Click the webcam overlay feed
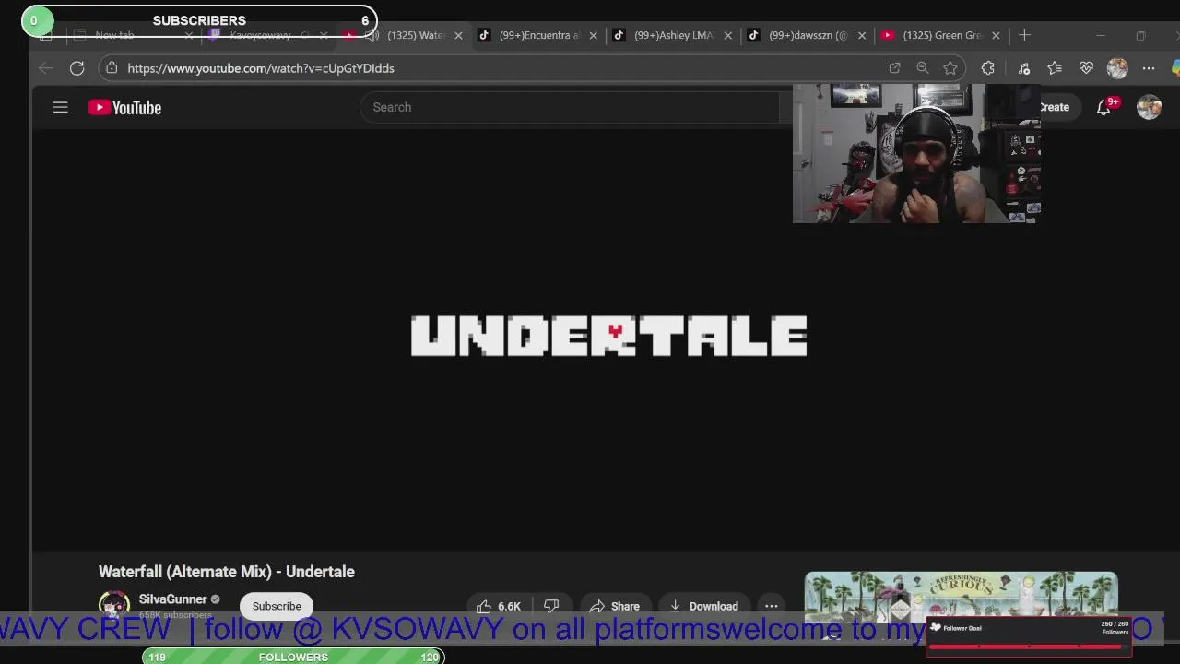 click(x=916, y=154)
